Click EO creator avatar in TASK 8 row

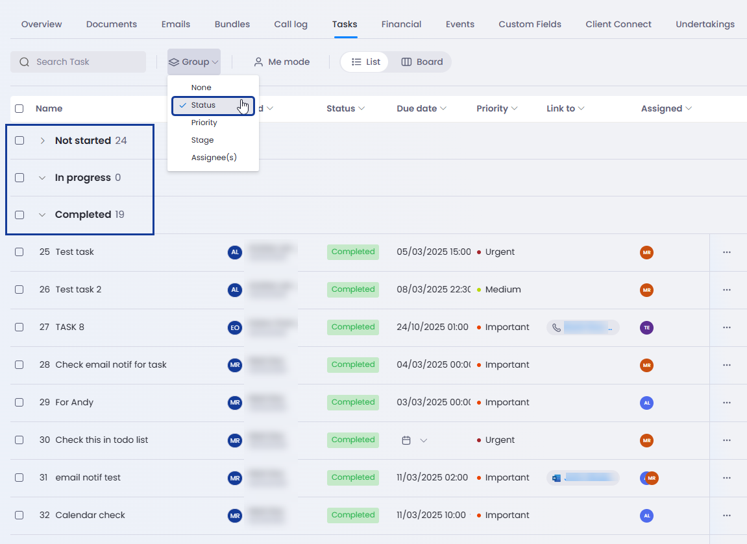point(235,327)
